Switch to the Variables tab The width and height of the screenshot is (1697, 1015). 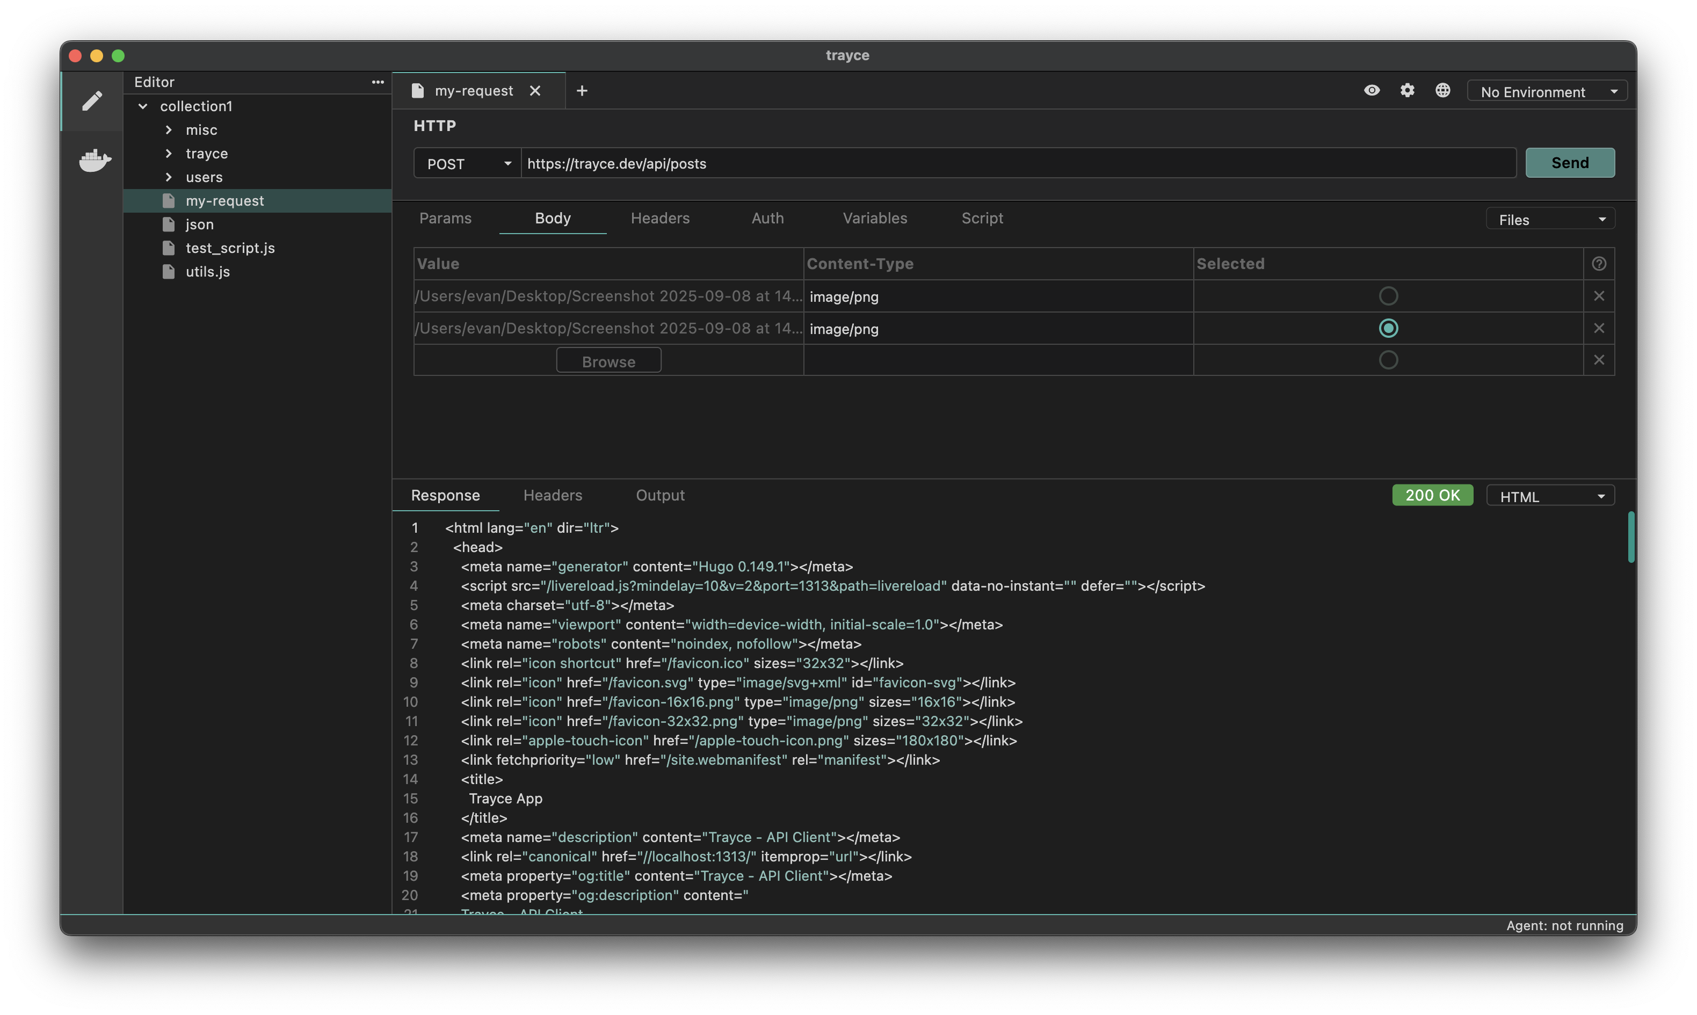(x=874, y=218)
